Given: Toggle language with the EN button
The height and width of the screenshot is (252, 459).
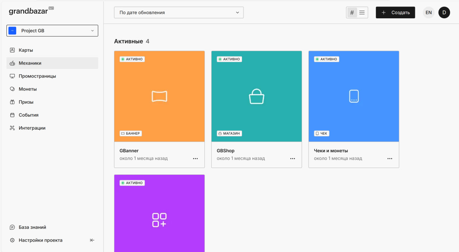Looking at the screenshot, I should [x=429, y=13].
